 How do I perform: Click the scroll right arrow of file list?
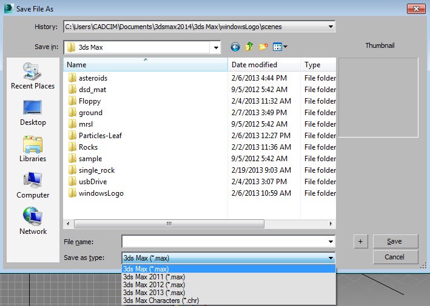pyautogui.click(x=331, y=224)
